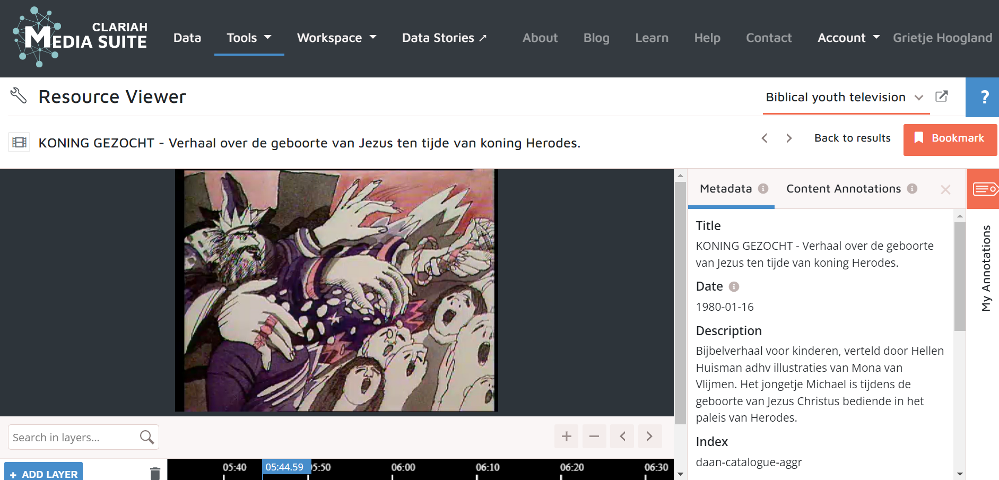The image size is (999, 480).
Task: Switch to the Content Annotations tab
Action: (844, 189)
